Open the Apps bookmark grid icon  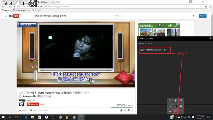click(2, 10)
